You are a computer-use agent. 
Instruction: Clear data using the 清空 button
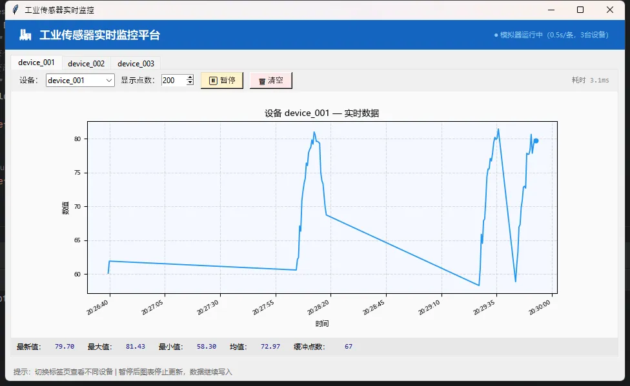coord(270,81)
